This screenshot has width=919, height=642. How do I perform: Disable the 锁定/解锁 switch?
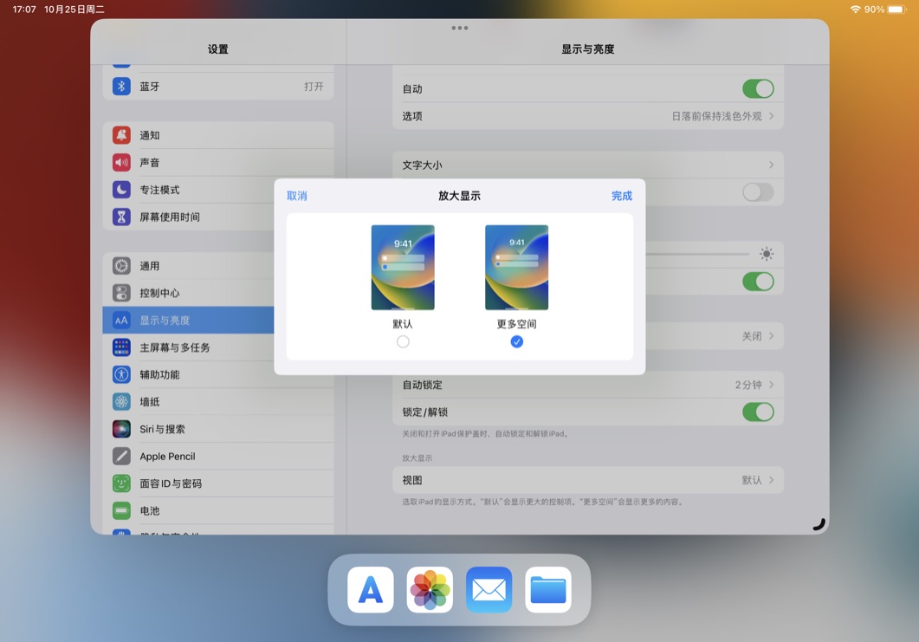point(758,412)
